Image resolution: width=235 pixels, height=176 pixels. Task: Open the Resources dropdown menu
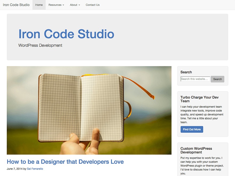coord(56,5)
